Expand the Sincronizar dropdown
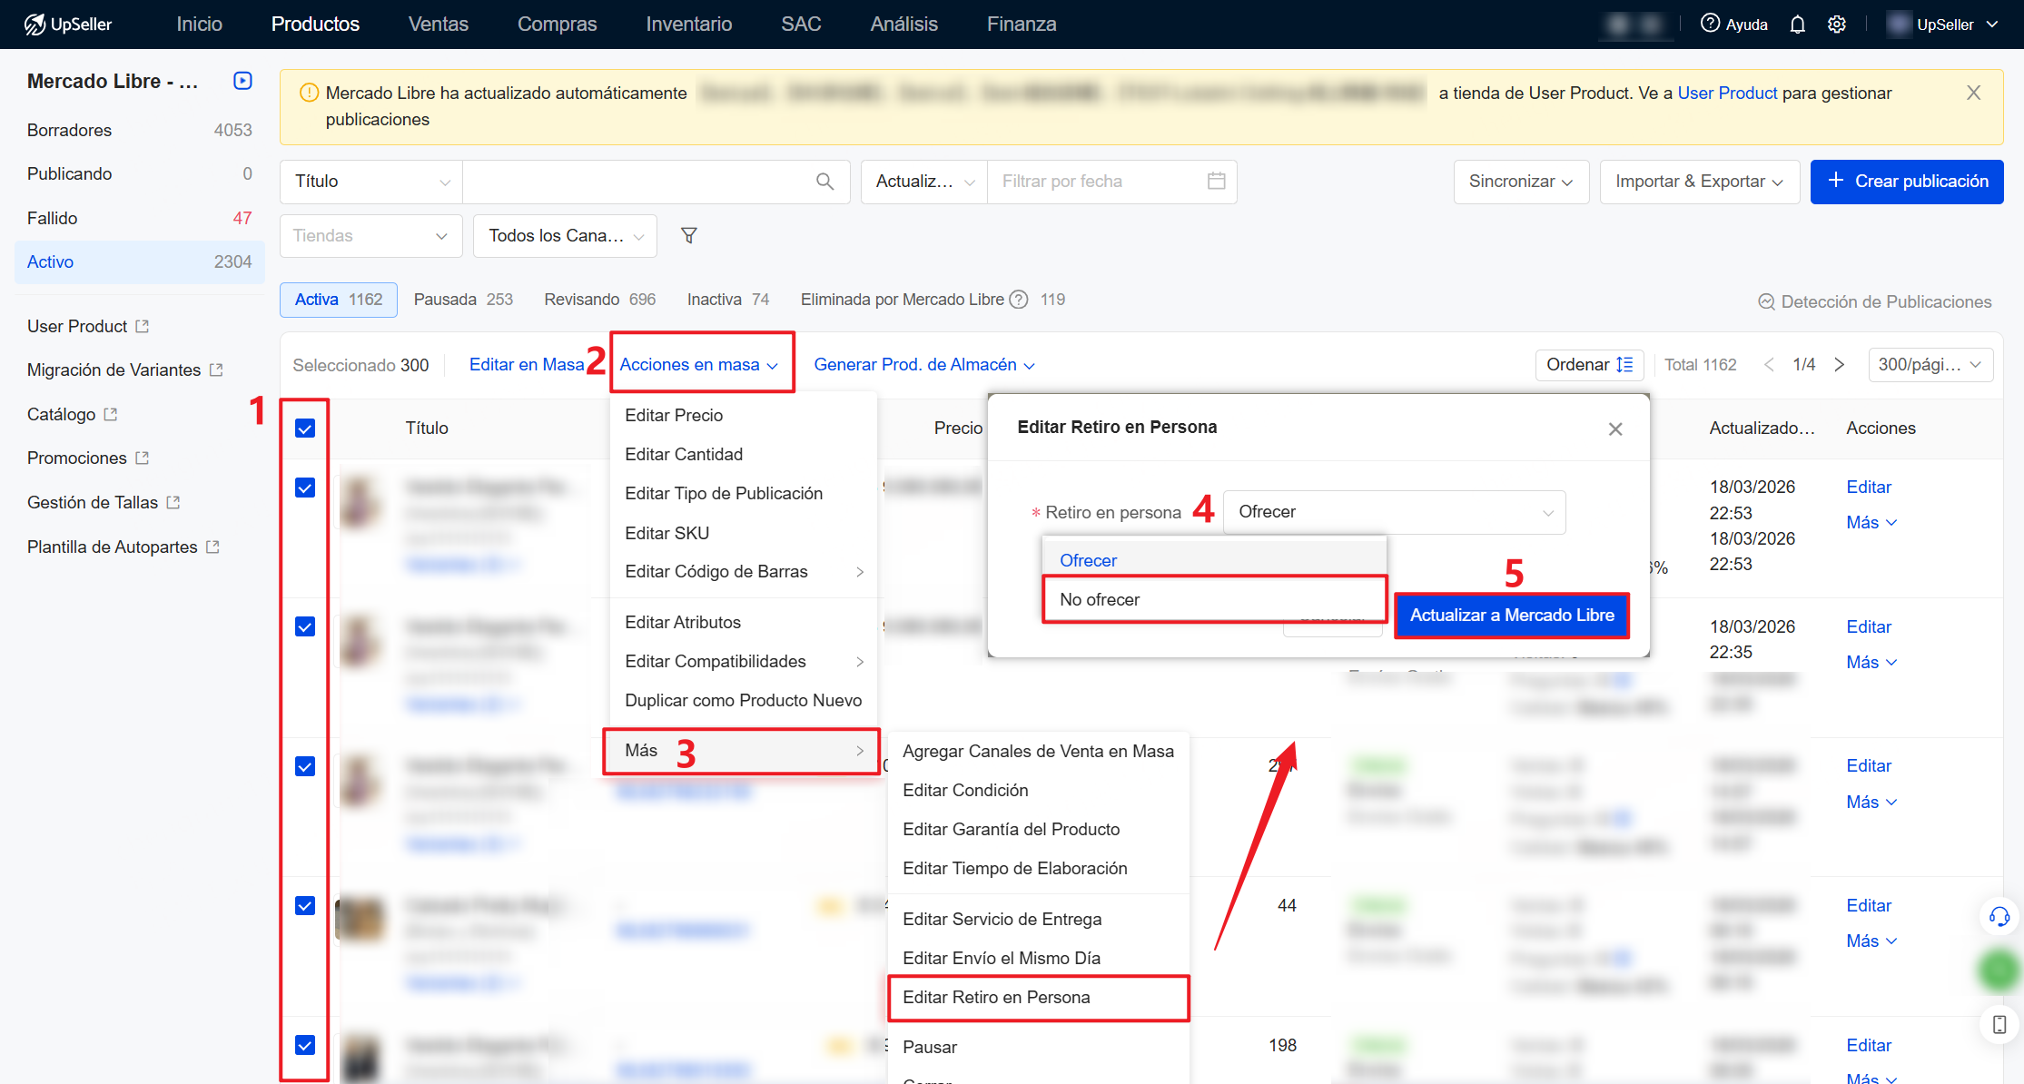2024x1084 pixels. tap(1521, 182)
